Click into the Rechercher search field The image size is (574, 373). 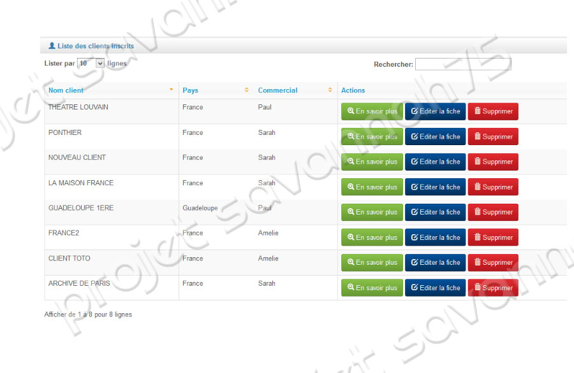[463, 64]
